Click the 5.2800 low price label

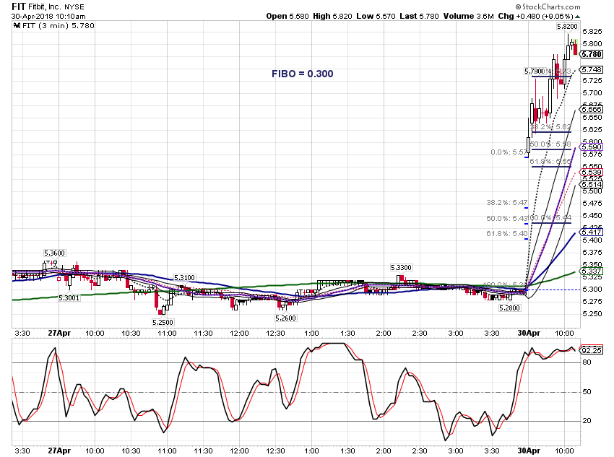coord(509,308)
